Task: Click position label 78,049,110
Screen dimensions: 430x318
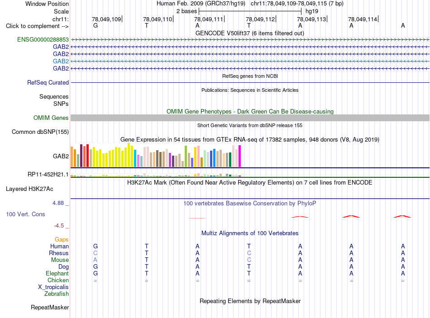Action: point(158,19)
